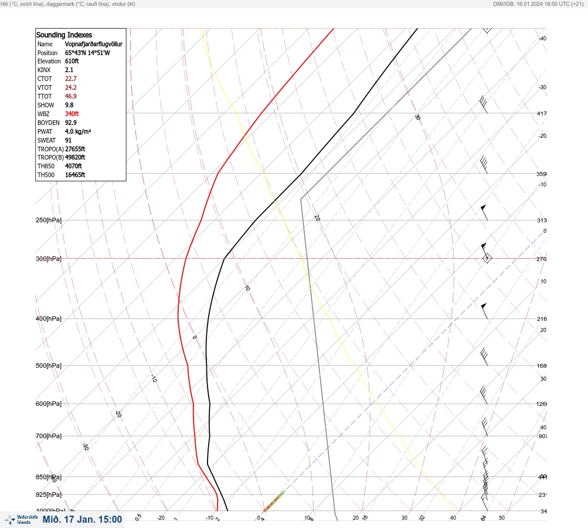The image size is (588, 528).
Task: Click the Veðurstofa Íslands logo
Action: point(21,520)
